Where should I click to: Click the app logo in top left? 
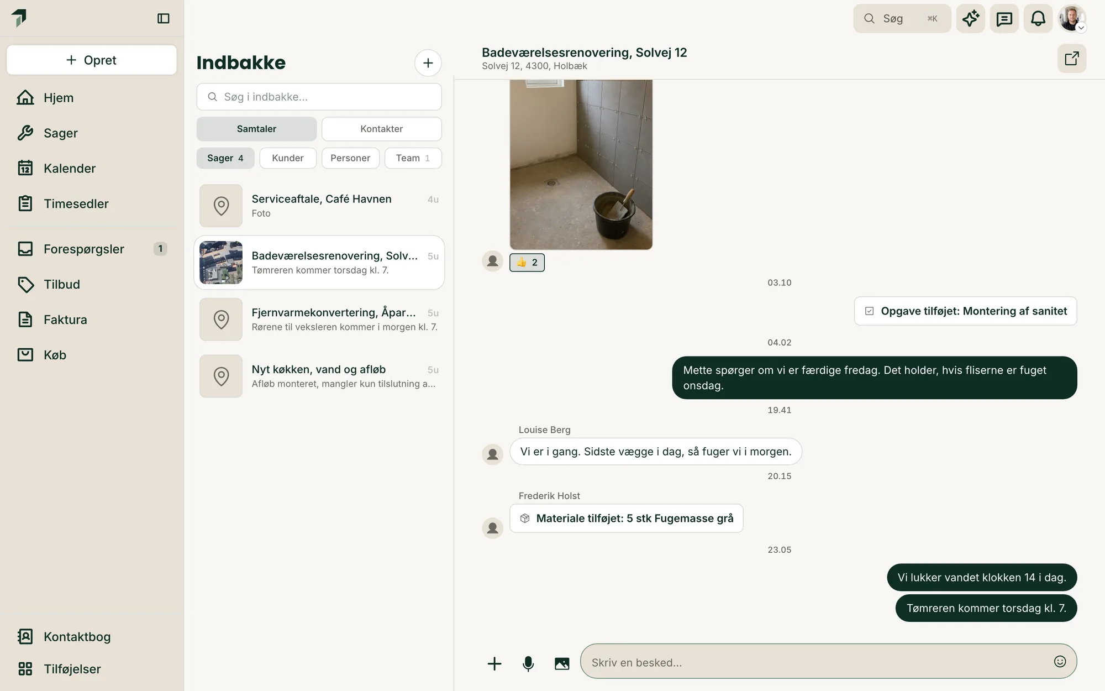(x=19, y=18)
